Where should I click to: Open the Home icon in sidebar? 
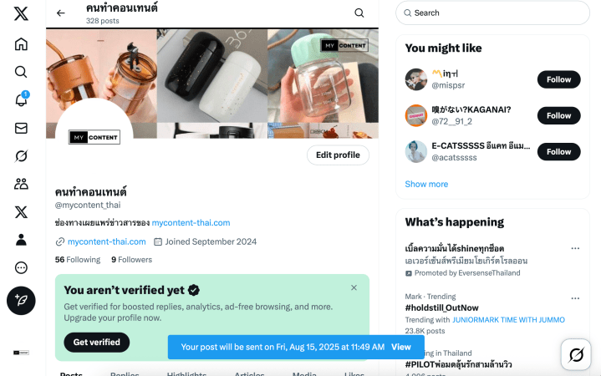pos(21,44)
